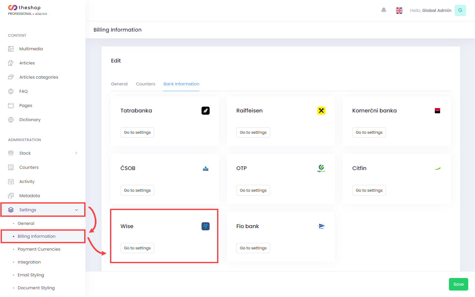Go to Raiffeisen settings
The width and height of the screenshot is (475, 297).
(x=253, y=132)
